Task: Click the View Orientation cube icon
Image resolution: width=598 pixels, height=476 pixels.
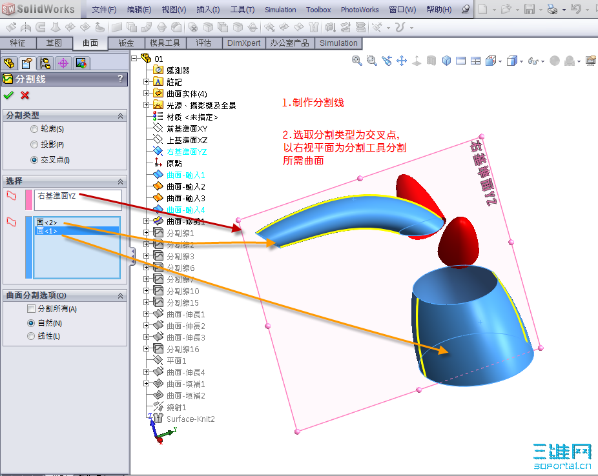Action: point(491,61)
